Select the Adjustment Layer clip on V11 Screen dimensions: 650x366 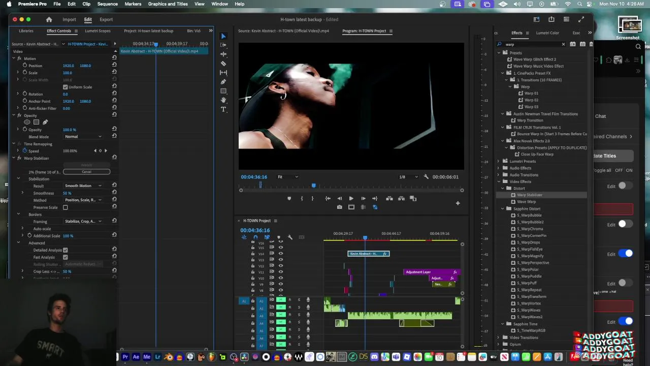pos(432,272)
